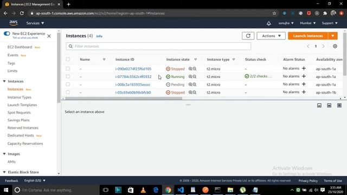This screenshot has height=195, width=347.
Task: Collapse the Images sidebar section
Action: click(4, 154)
